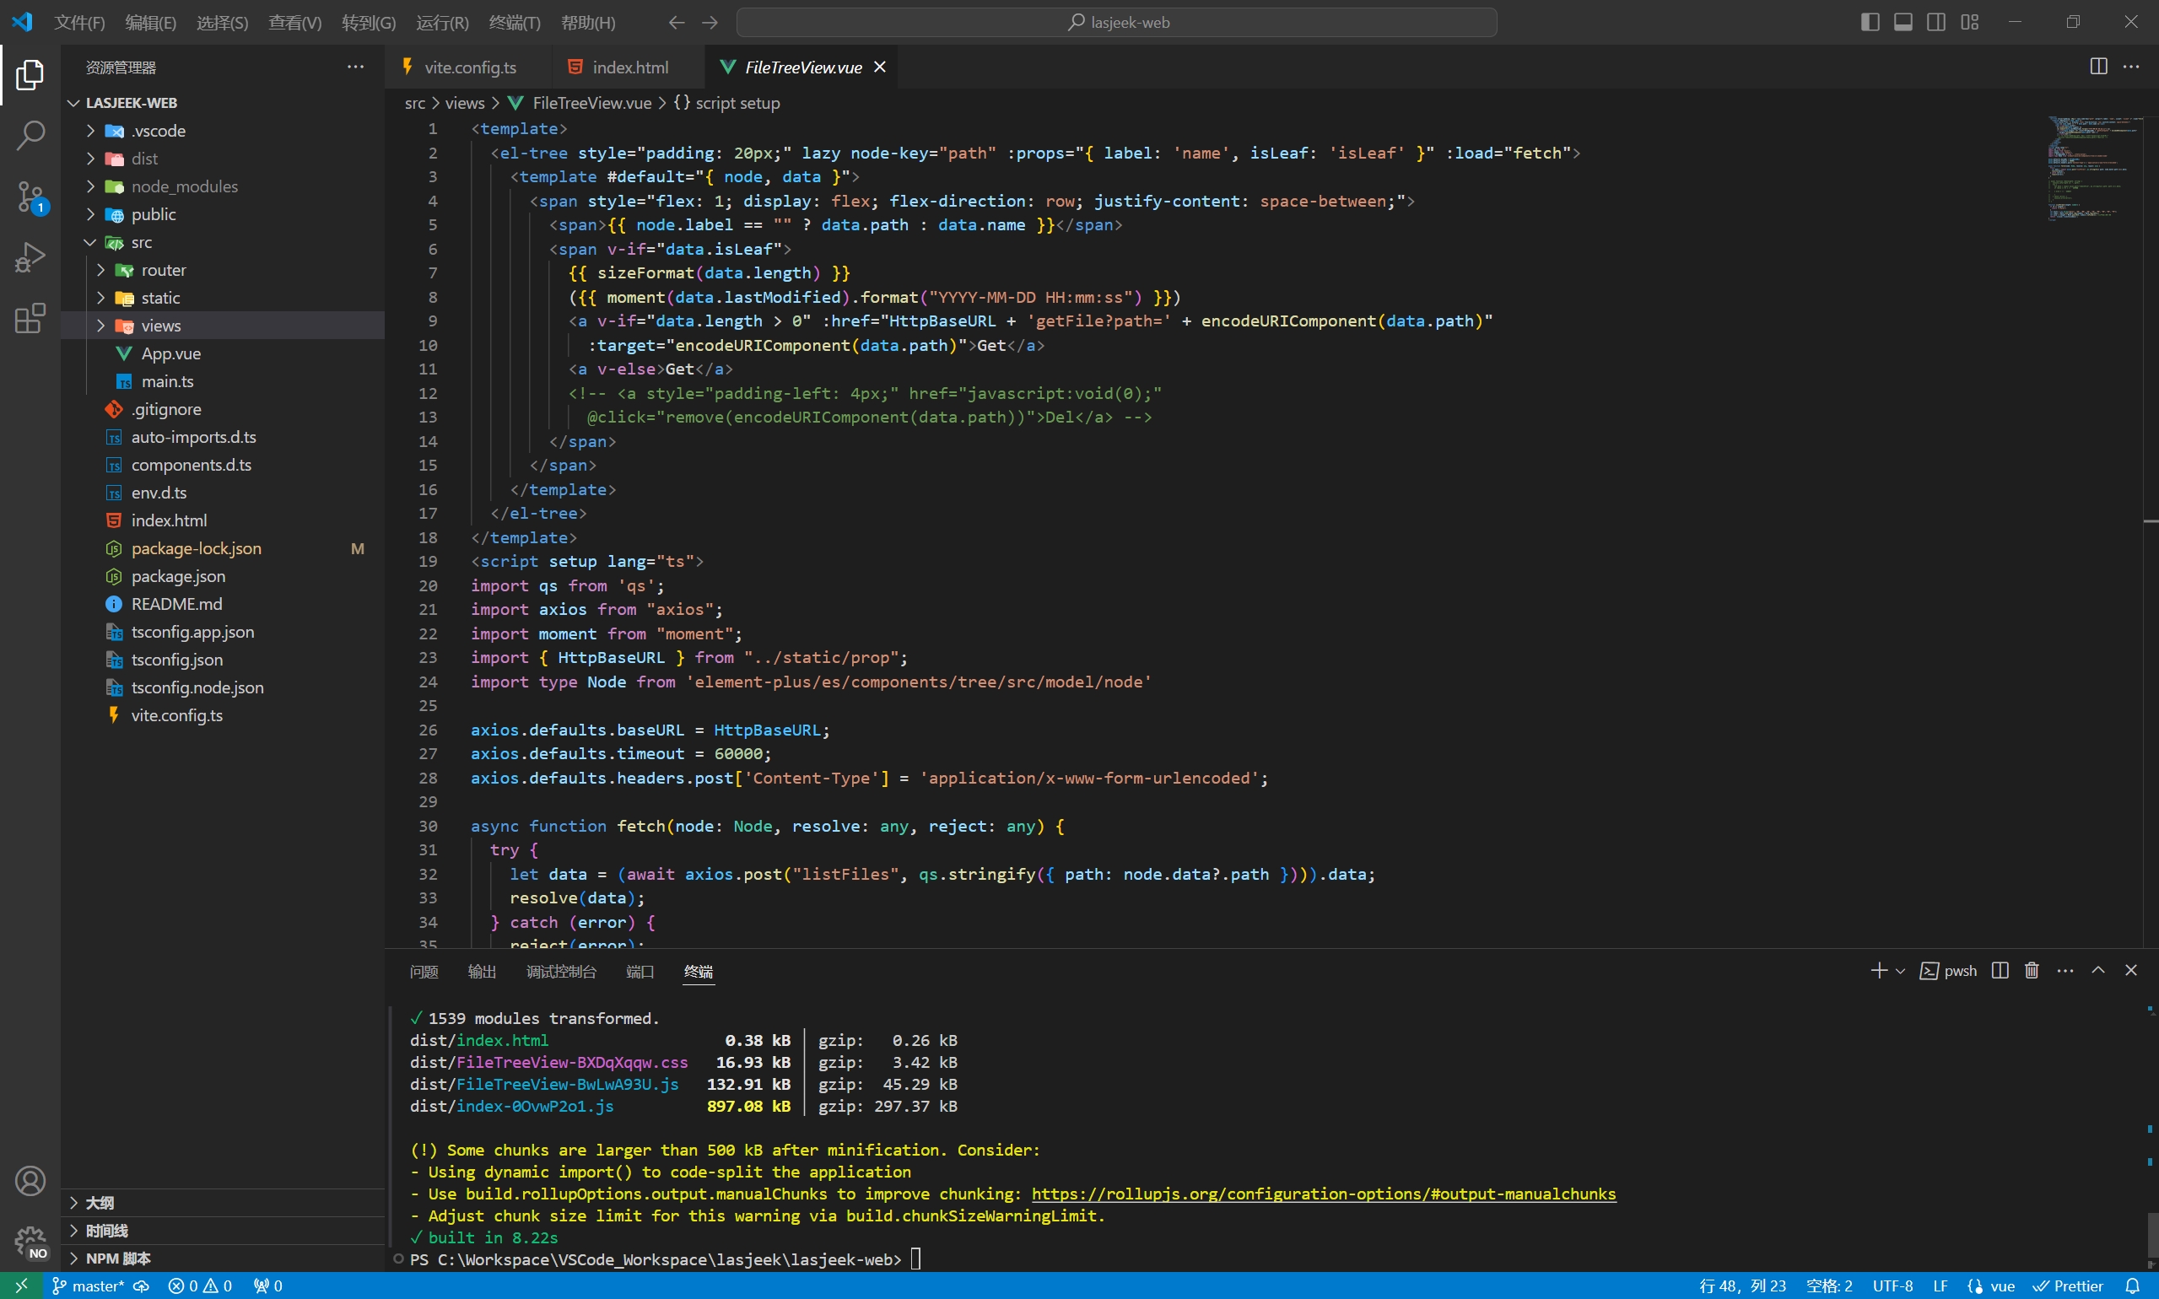
Task: Click Prettier in the status bar
Action: pyautogui.click(x=2068, y=1286)
